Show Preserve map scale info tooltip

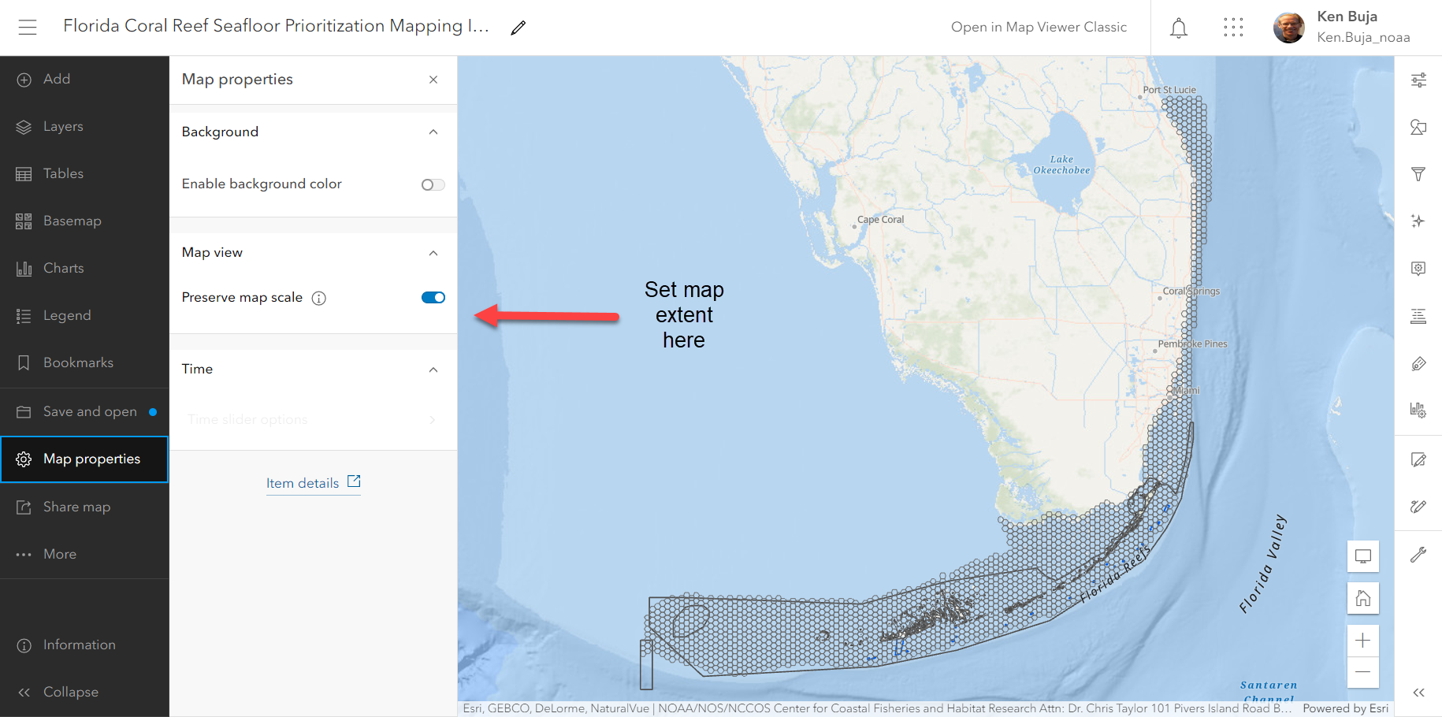point(319,298)
